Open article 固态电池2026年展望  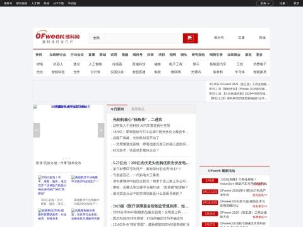pos(148,218)
